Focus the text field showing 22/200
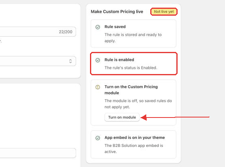225x167 pixels. (38, 32)
